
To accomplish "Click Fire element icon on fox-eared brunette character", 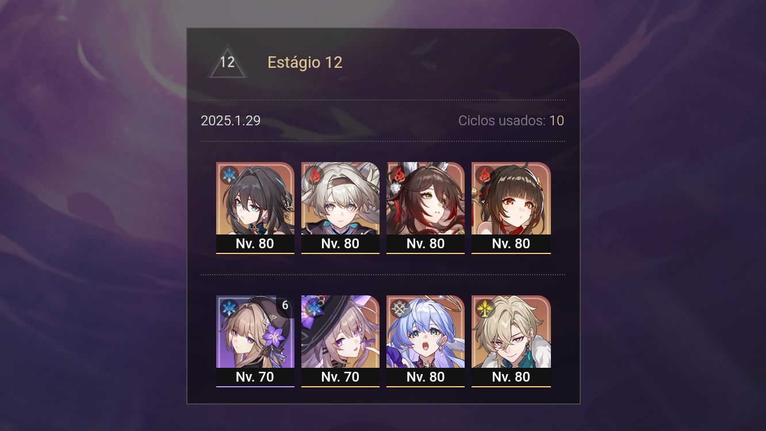I will 399,175.
